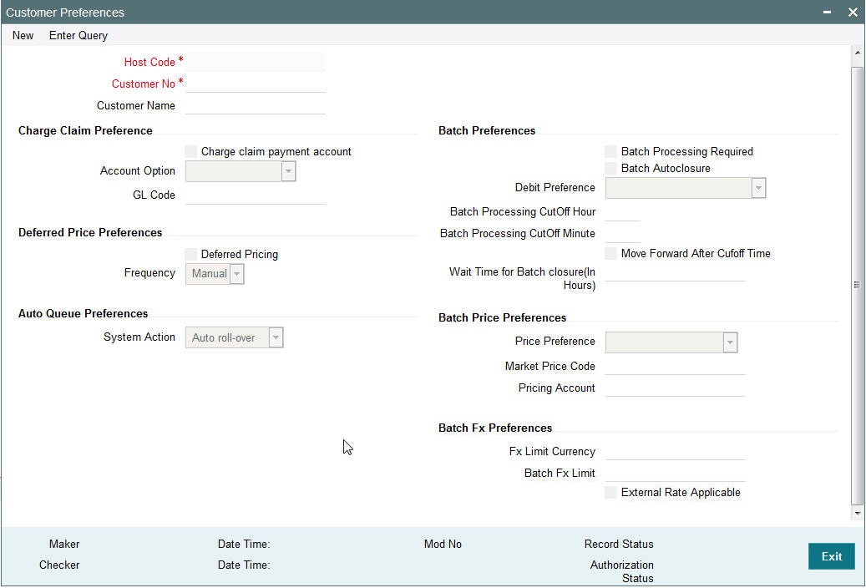
Task: Open the Debit Preference dropdown
Action: (x=686, y=188)
